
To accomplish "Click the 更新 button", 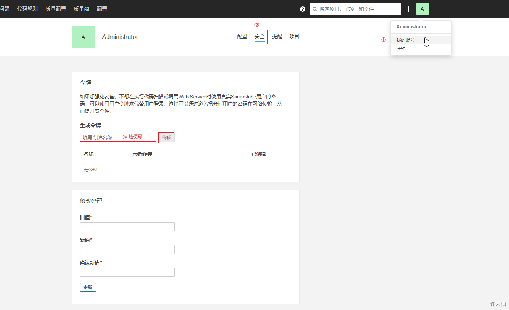I will pyautogui.click(x=88, y=287).
